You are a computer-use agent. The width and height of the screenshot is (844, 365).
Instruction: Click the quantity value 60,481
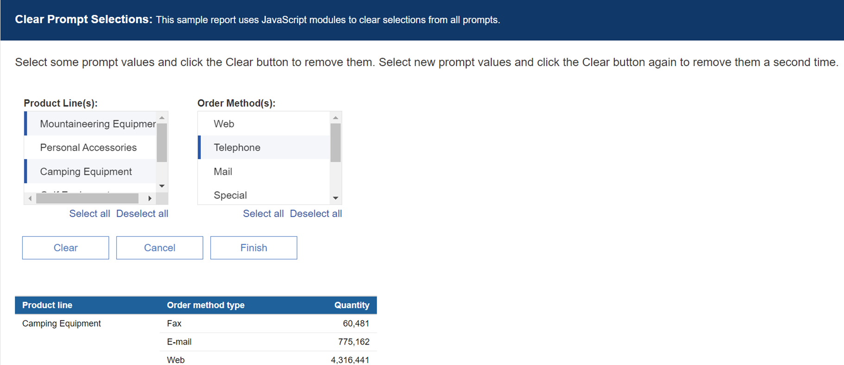[x=356, y=323]
